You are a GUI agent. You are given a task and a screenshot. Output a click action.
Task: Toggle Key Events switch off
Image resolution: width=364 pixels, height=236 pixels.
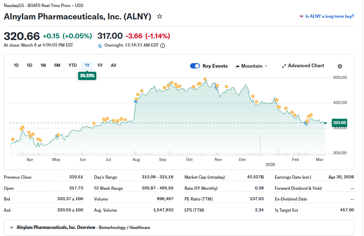[195, 66]
